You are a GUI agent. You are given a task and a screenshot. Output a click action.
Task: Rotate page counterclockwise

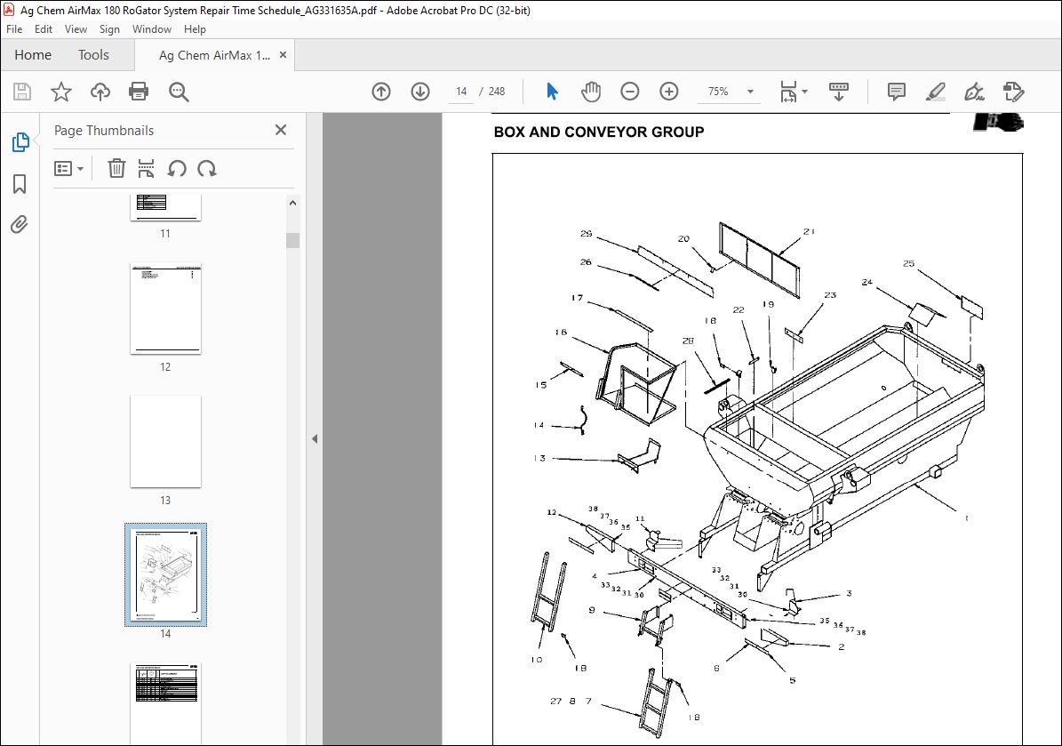[177, 168]
